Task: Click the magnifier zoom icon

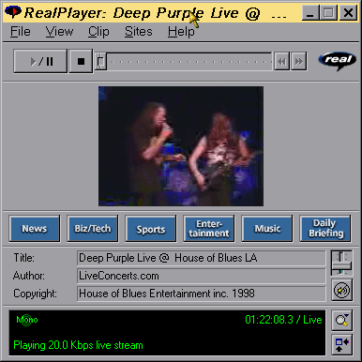Action: [x=341, y=320]
